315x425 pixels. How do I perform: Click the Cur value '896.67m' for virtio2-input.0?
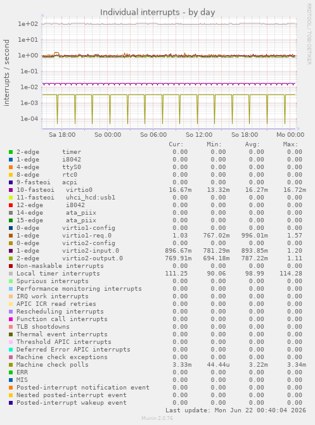click(178, 251)
